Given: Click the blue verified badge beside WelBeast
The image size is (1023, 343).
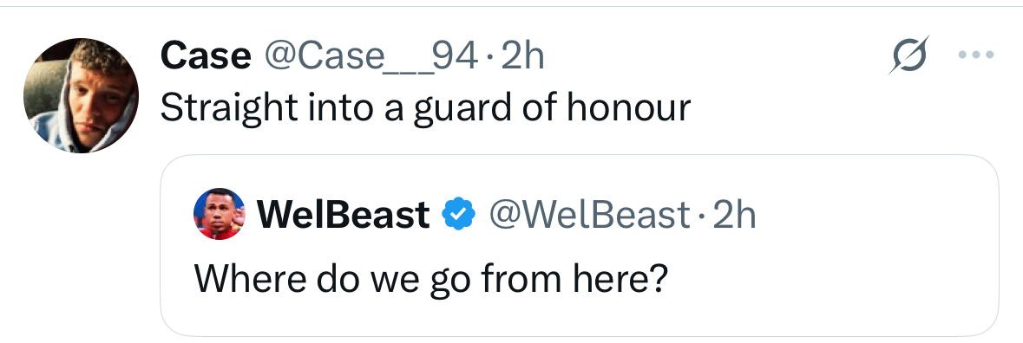Looking at the screenshot, I should [459, 214].
